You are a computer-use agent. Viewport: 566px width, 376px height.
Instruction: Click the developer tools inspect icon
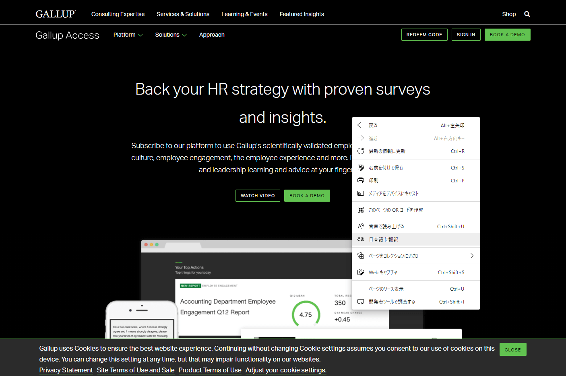click(x=361, y=302)
